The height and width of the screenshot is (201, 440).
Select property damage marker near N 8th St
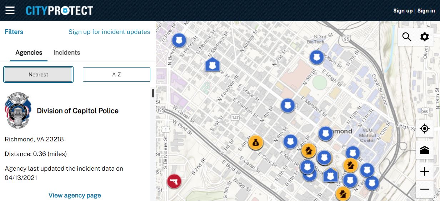click(x=309, y=151)
